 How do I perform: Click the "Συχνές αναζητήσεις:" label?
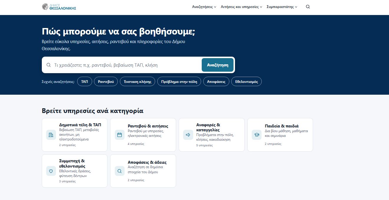pyautogui.click(x=58, y=82)
